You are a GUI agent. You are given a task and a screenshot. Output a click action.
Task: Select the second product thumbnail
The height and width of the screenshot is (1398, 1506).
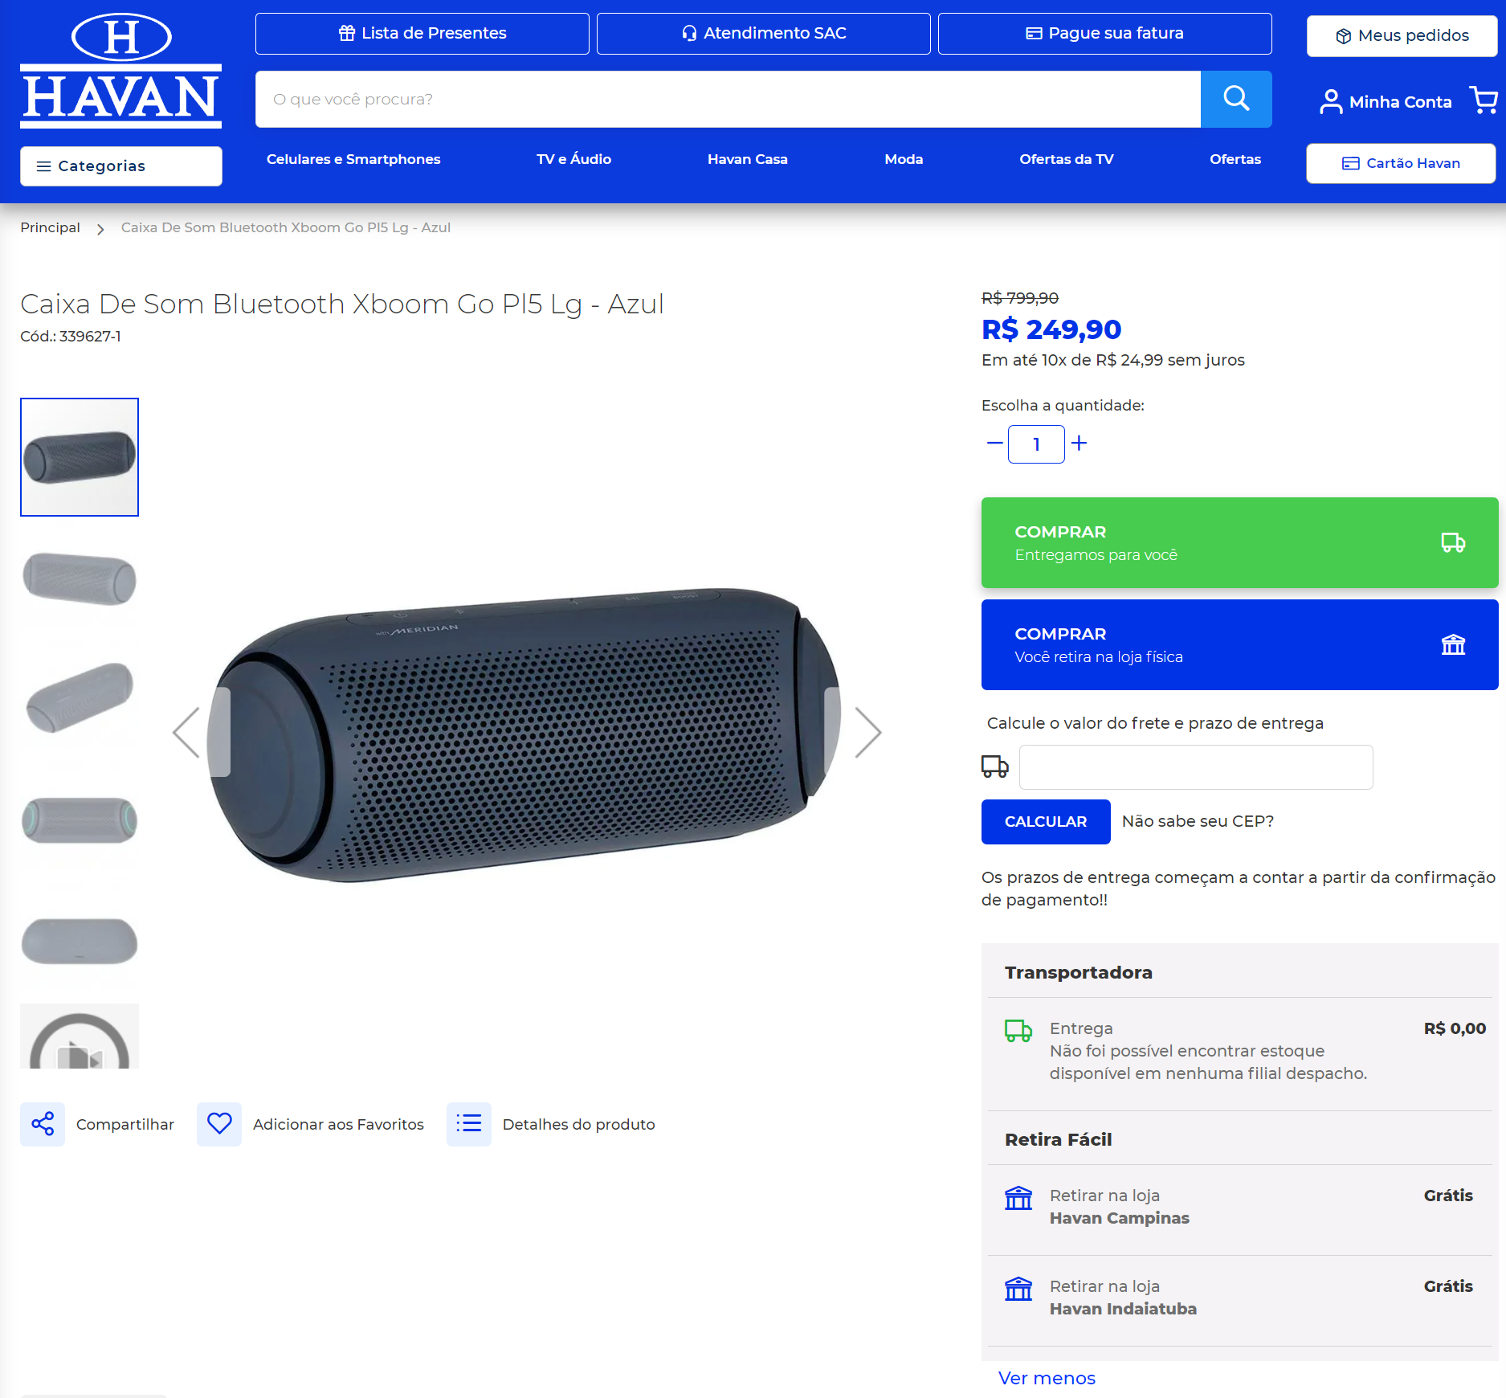[80, 578]
